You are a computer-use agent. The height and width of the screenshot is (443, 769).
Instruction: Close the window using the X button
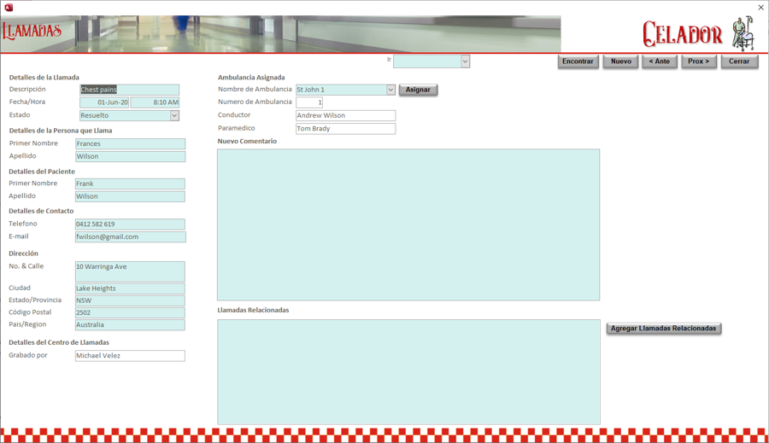click(760, 8)
